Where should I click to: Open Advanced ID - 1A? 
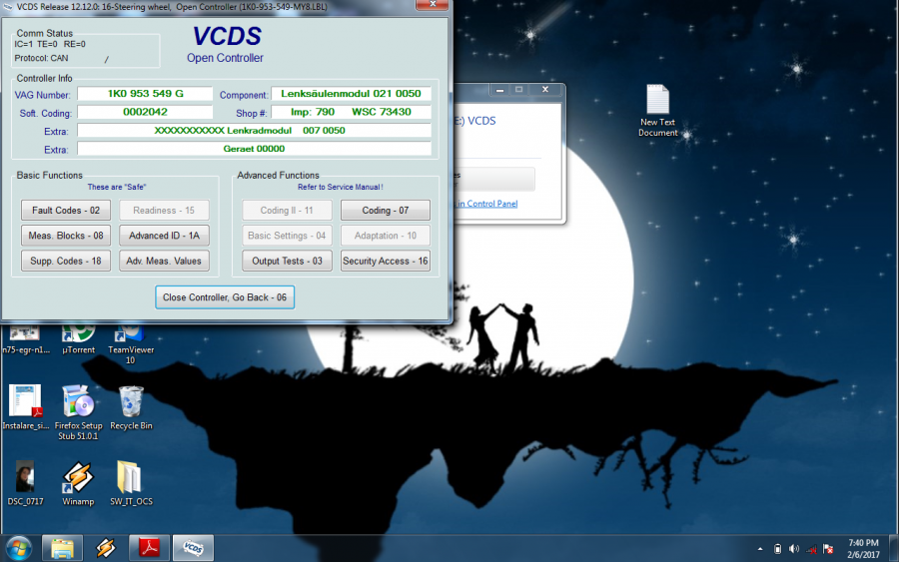(x=164, y=236)
